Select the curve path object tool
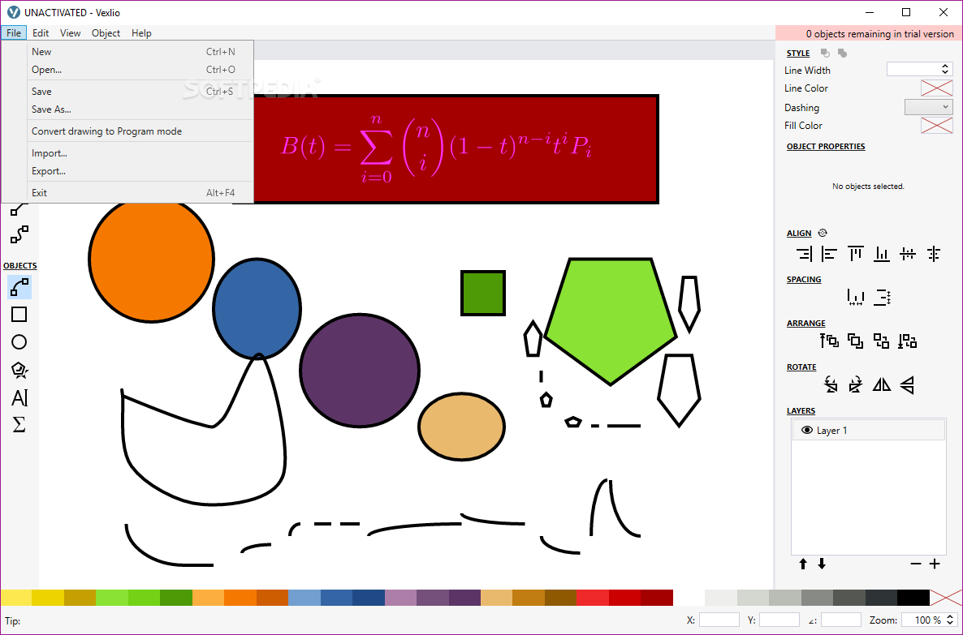 click(19, 287)
